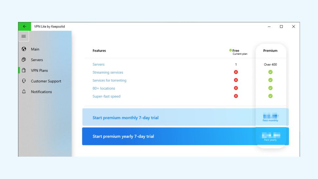Start premium monthly 7-day trial

coord(185,117)
